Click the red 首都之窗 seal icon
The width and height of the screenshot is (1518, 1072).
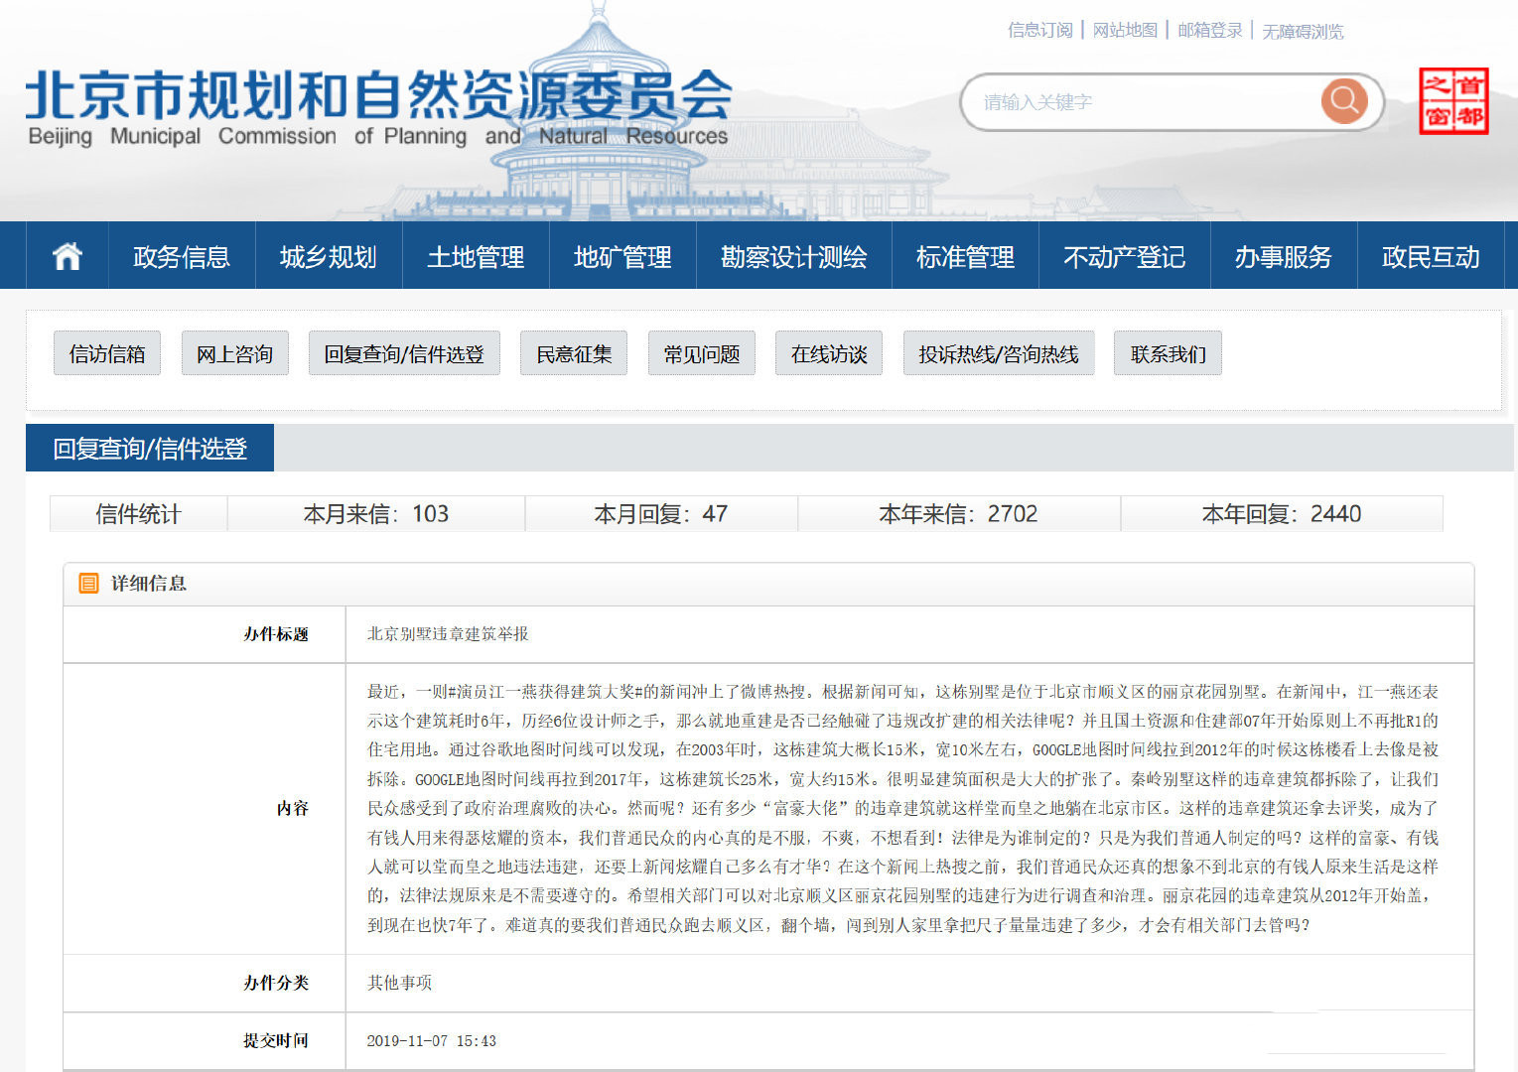1452,101
